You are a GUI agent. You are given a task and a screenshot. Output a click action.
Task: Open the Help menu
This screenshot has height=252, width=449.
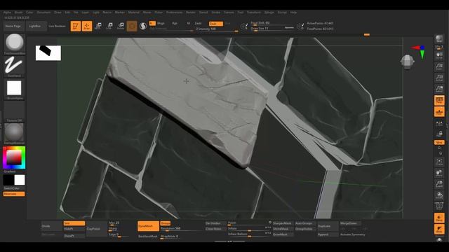coord(293,13)
